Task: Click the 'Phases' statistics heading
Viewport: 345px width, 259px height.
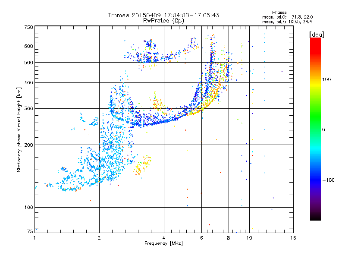Action: click(x=279, y=13)
